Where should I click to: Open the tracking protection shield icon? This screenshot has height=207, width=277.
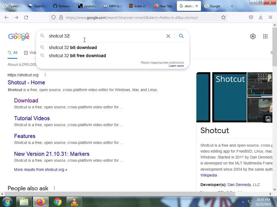pos(54,18)
